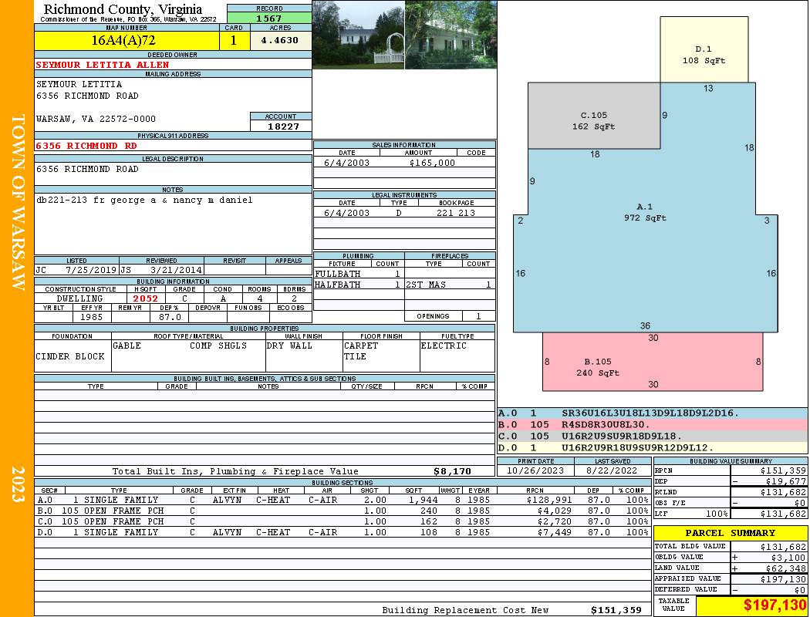Select the map number 16A4(A)72 field
Screen dimensions: 810x617
(x=127, y=40)
